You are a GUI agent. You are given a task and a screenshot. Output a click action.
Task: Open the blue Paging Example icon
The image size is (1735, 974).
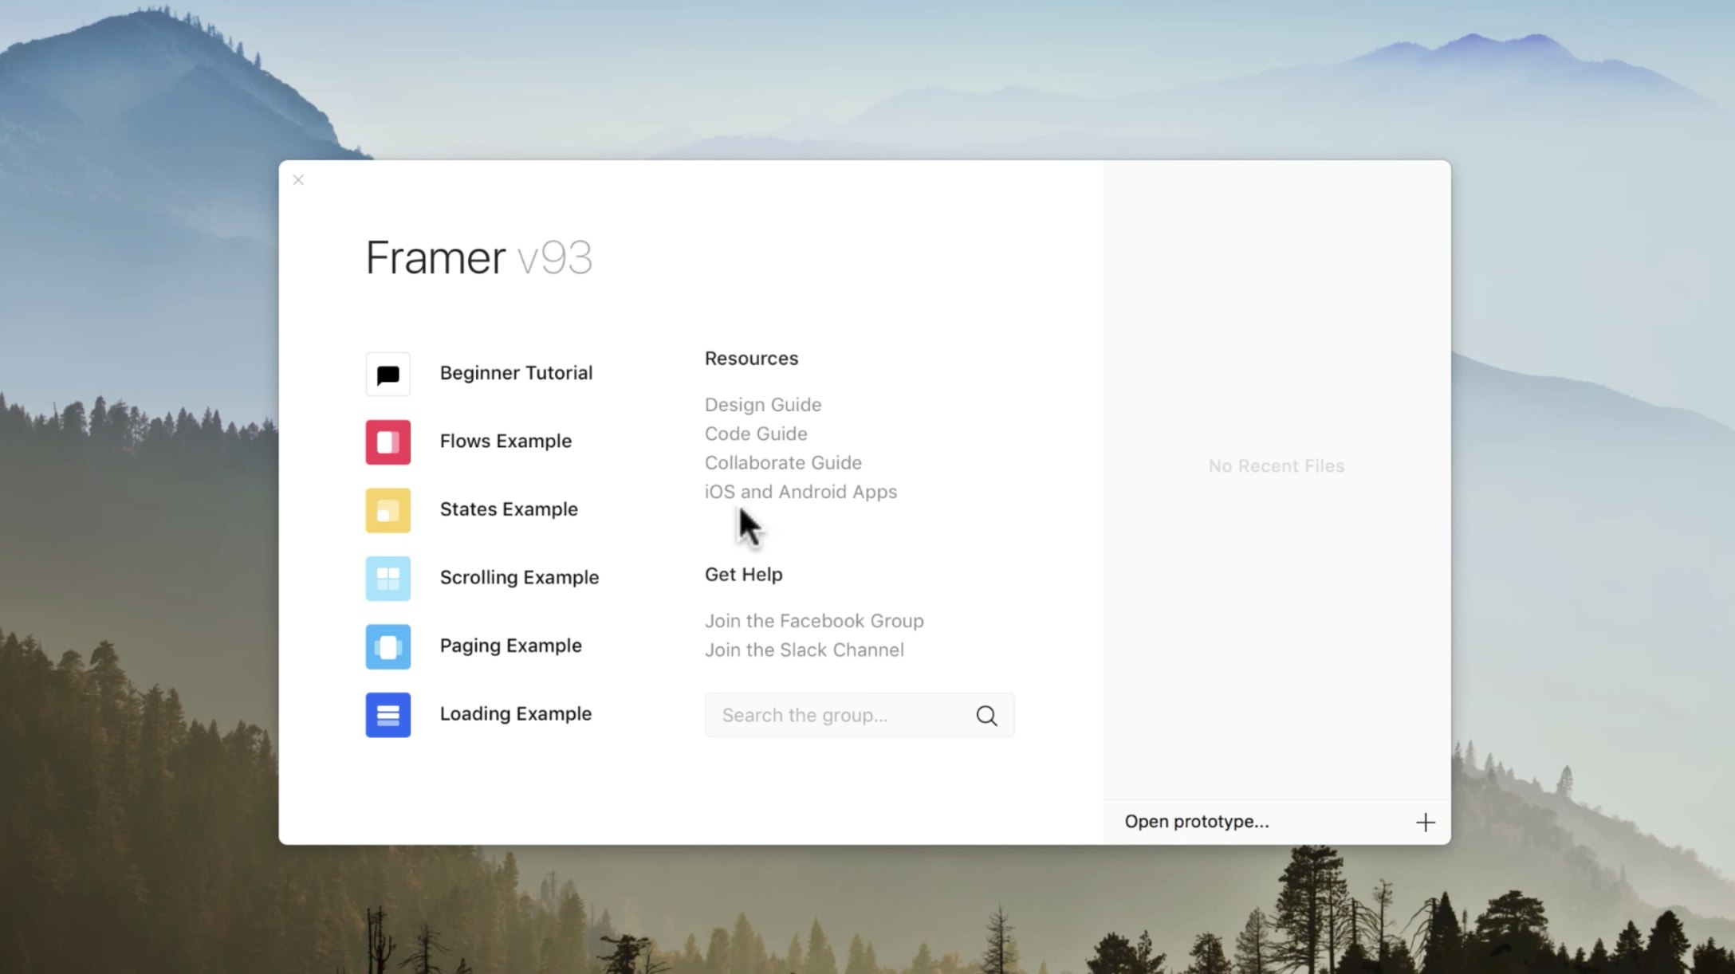pos(388,646)
